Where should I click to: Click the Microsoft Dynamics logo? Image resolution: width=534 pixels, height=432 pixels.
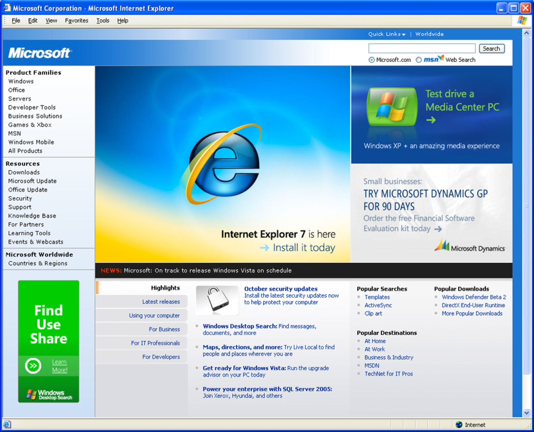(470, 247)
